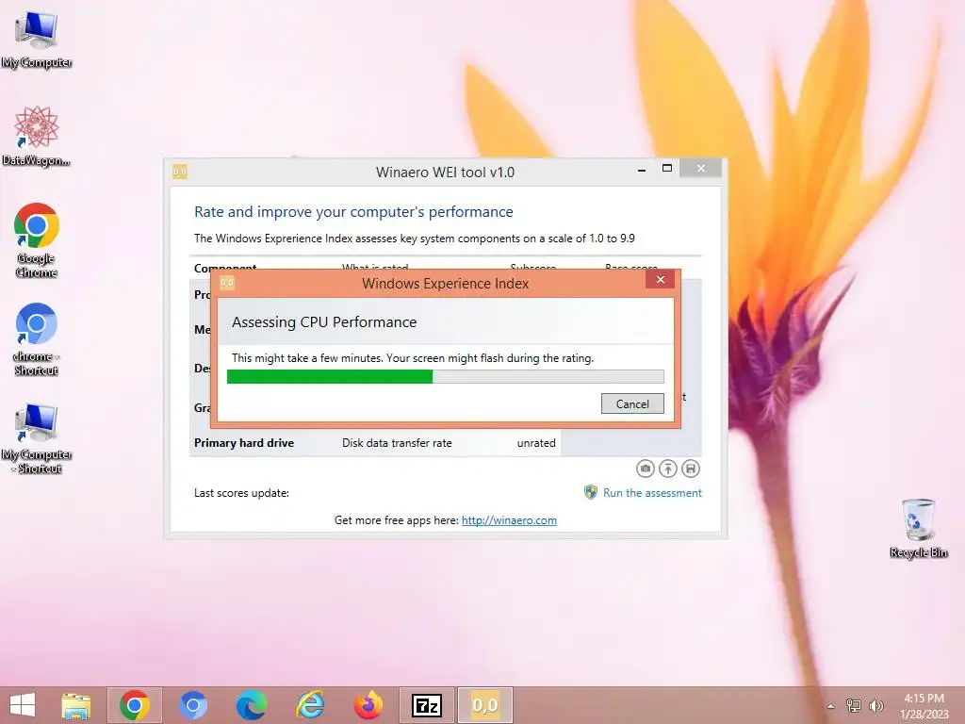Click the volume speaker tray icon
The height and width of the screenshot is (724, 965).
(876, 705)
